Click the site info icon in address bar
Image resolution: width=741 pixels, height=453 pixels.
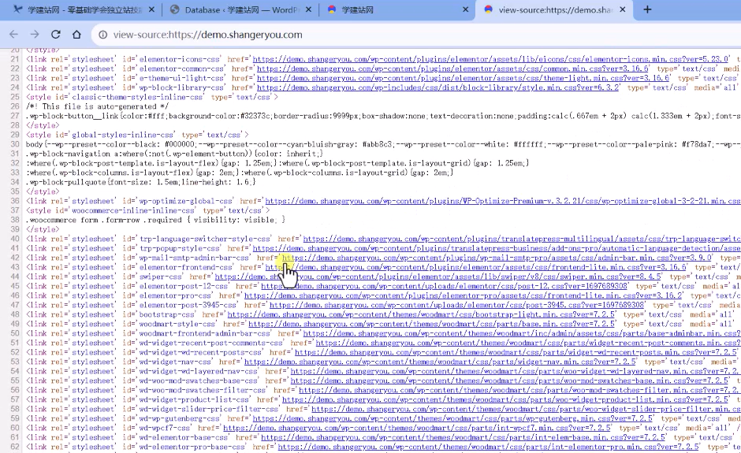click(103, 35)
